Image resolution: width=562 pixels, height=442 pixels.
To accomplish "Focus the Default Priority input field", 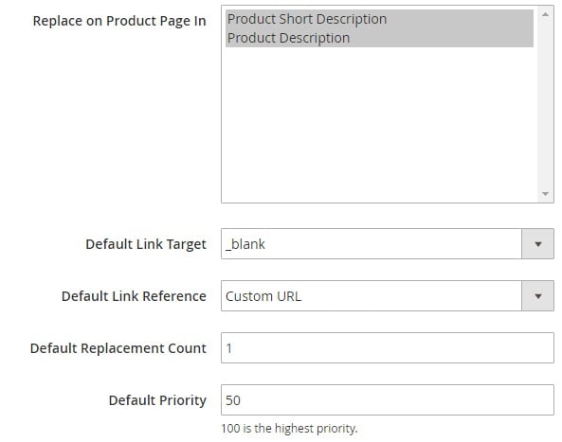I will click(x=388, y=399).
